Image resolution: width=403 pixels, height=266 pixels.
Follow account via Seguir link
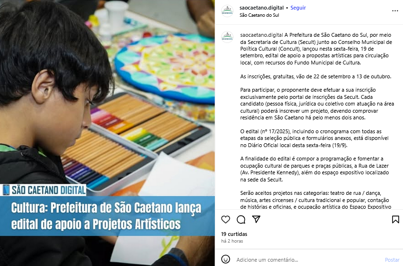tap(298, 8)
